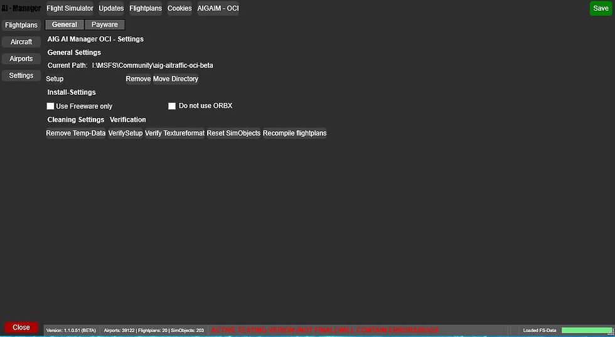Open the AIGAIM - OCI menu item
Image resolution: width=615 pixels, height=337 pixels.
pyautogui.click(x=218, y=8)
